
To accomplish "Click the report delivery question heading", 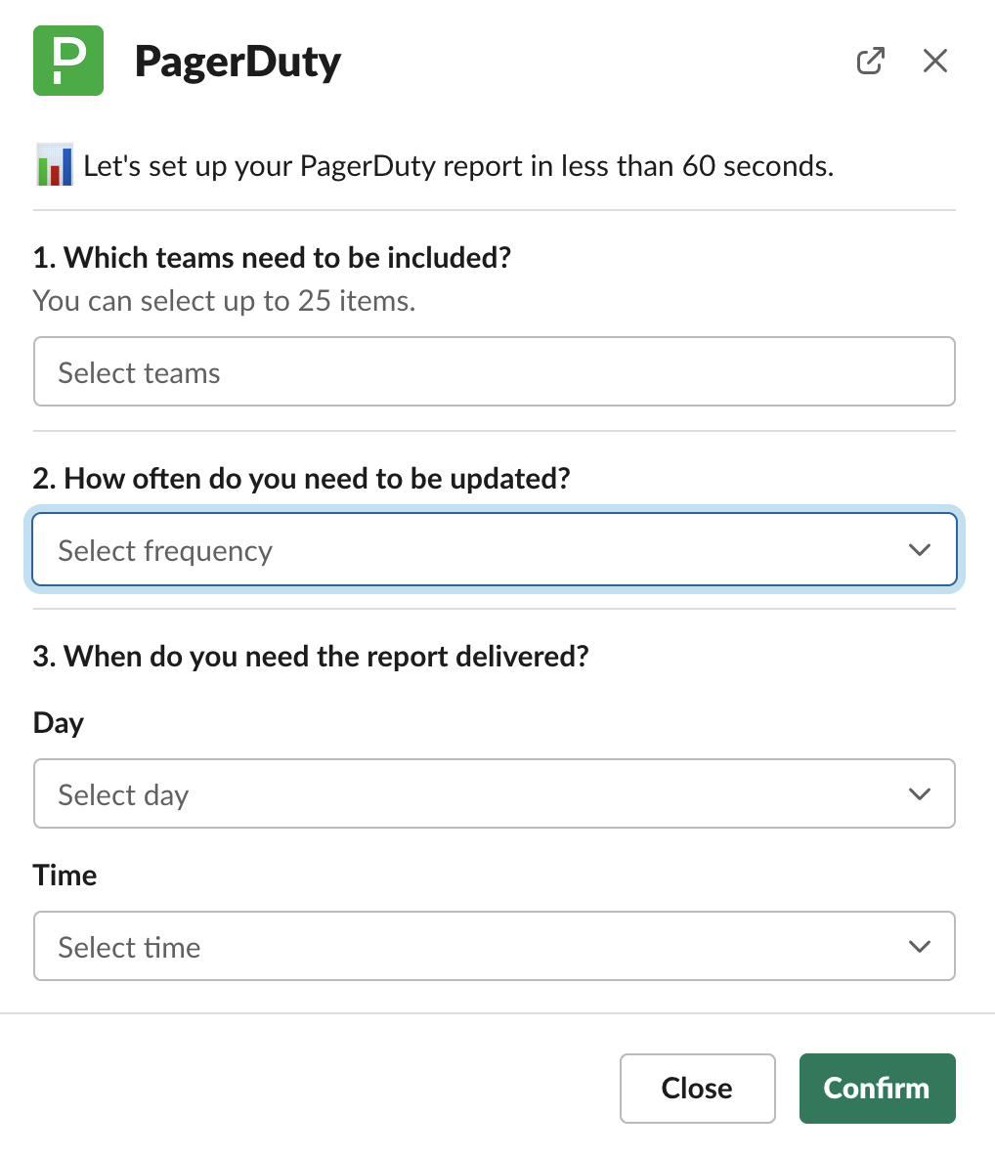I will tap(312, 656).
